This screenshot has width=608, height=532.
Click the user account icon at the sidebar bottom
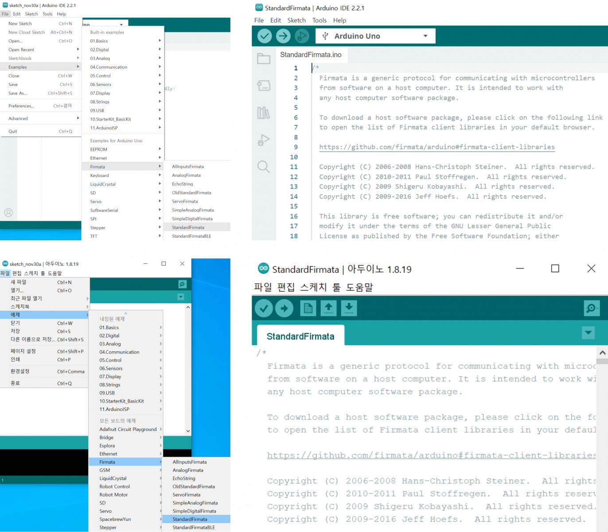point(8,213)
